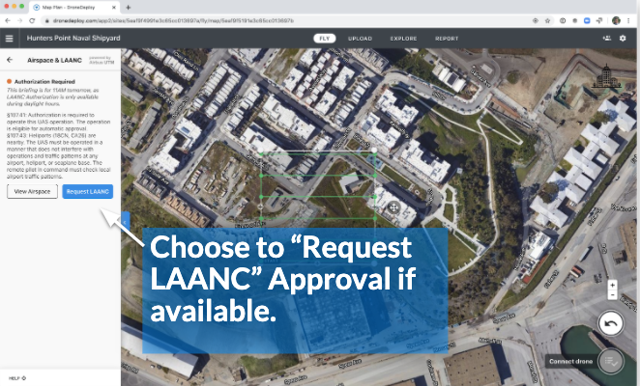Zoom out on the map
The image size is (640, 386).
612,294
